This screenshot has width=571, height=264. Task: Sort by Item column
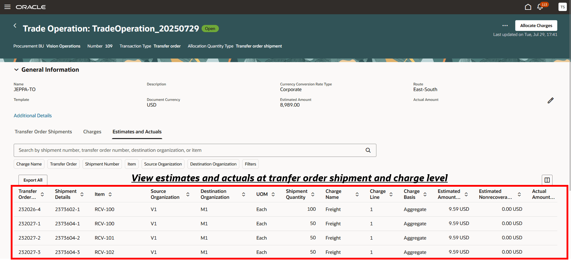click(110, 194)
